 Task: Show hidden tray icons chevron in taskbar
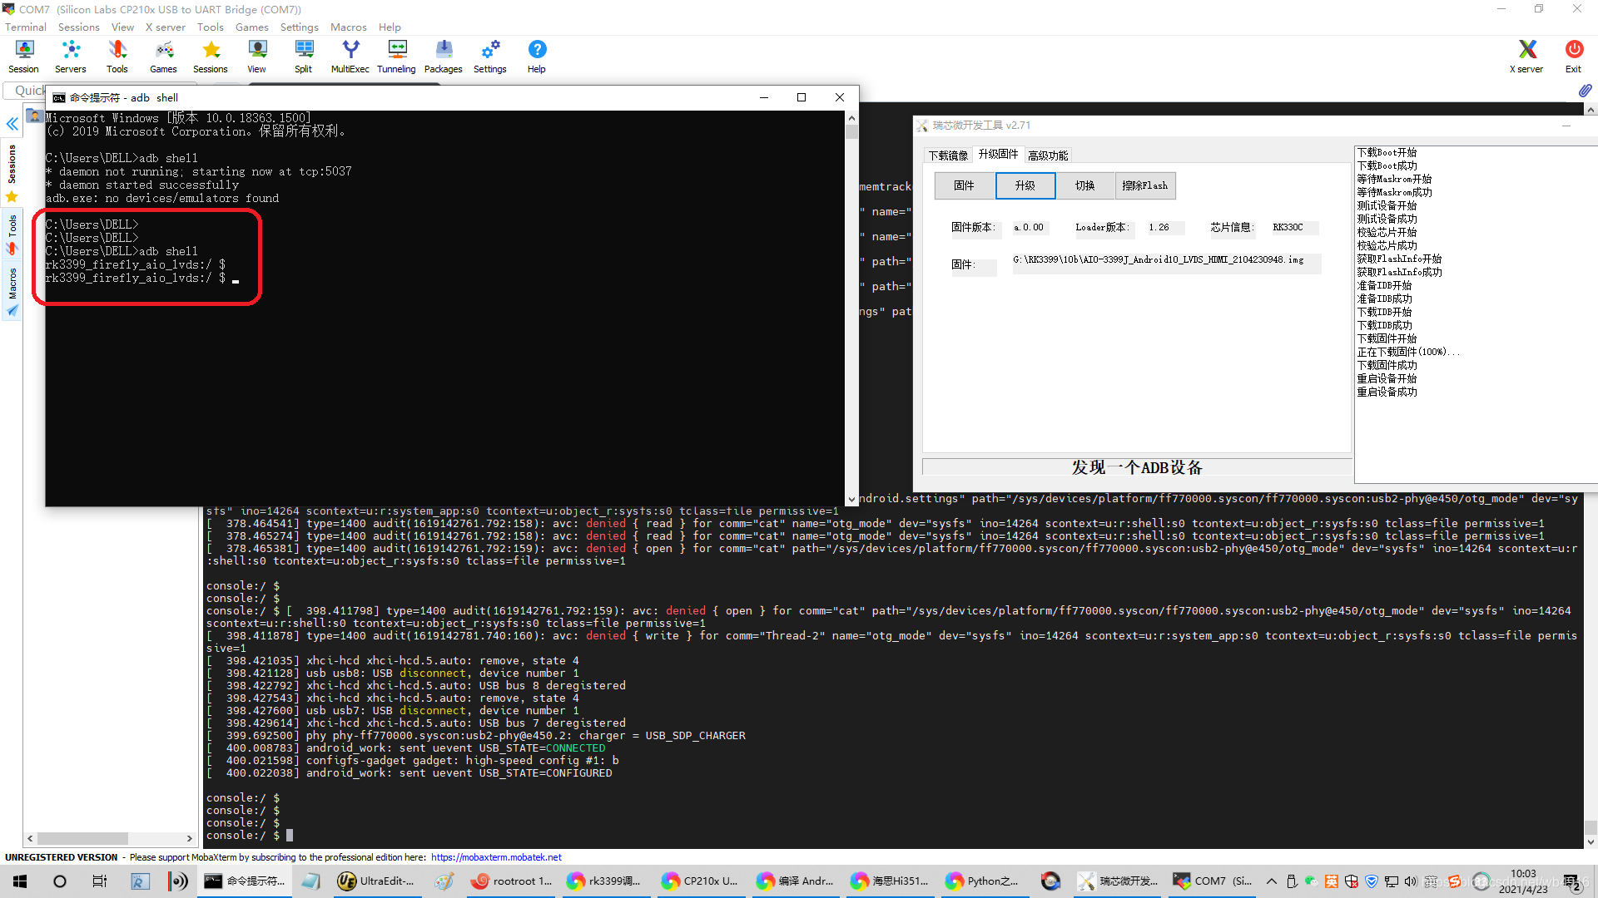tap(1271, 881)
